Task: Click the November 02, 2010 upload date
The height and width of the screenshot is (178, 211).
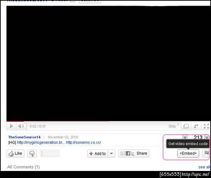Action: 63,137
